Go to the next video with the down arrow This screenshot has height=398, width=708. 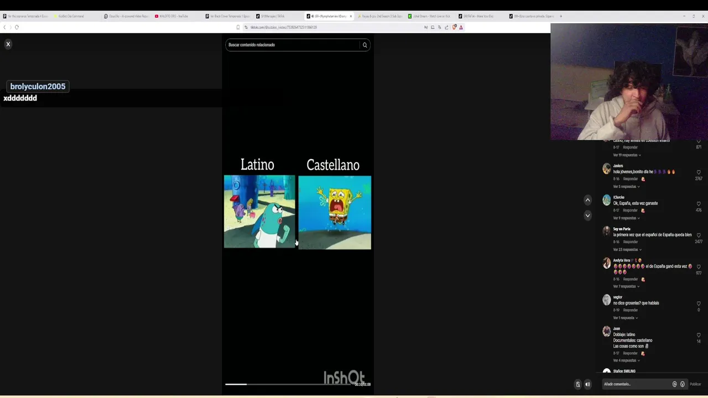(x=587, y=216)
